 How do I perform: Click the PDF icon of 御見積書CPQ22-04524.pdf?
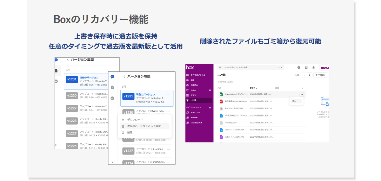tap(221, 101)
